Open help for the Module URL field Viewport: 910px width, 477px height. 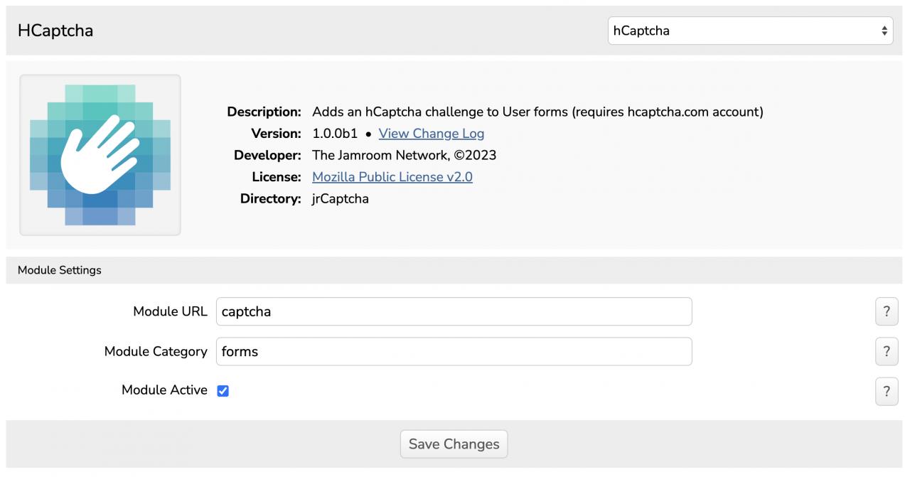pos(886,311)
